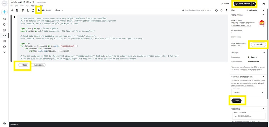Click the Run All button
The height and width of the screenshot is (127, 269).
point(47,10)
